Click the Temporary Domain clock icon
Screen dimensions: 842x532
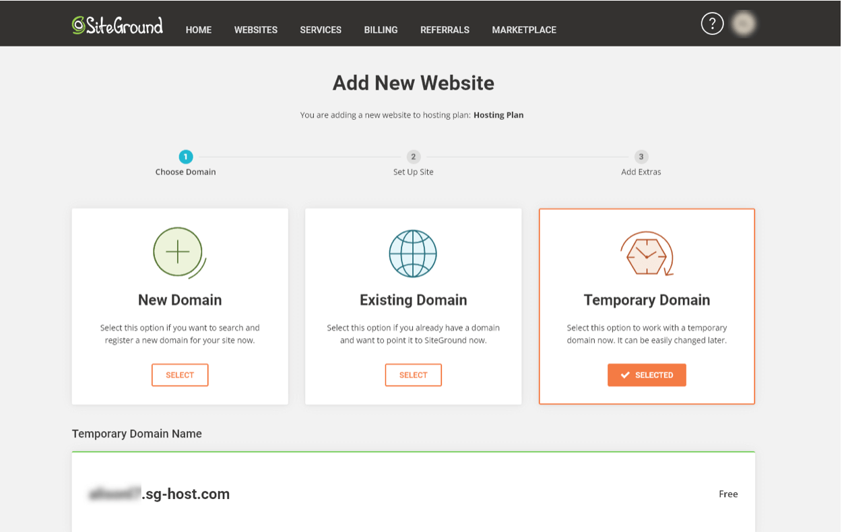[646, 254]
